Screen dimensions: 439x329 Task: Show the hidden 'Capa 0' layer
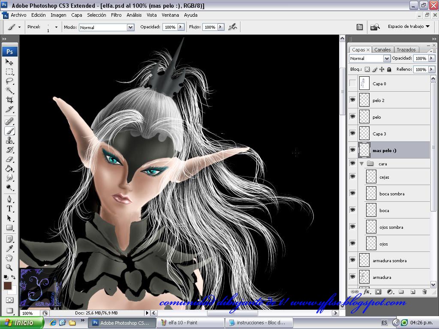coord(352,84)
